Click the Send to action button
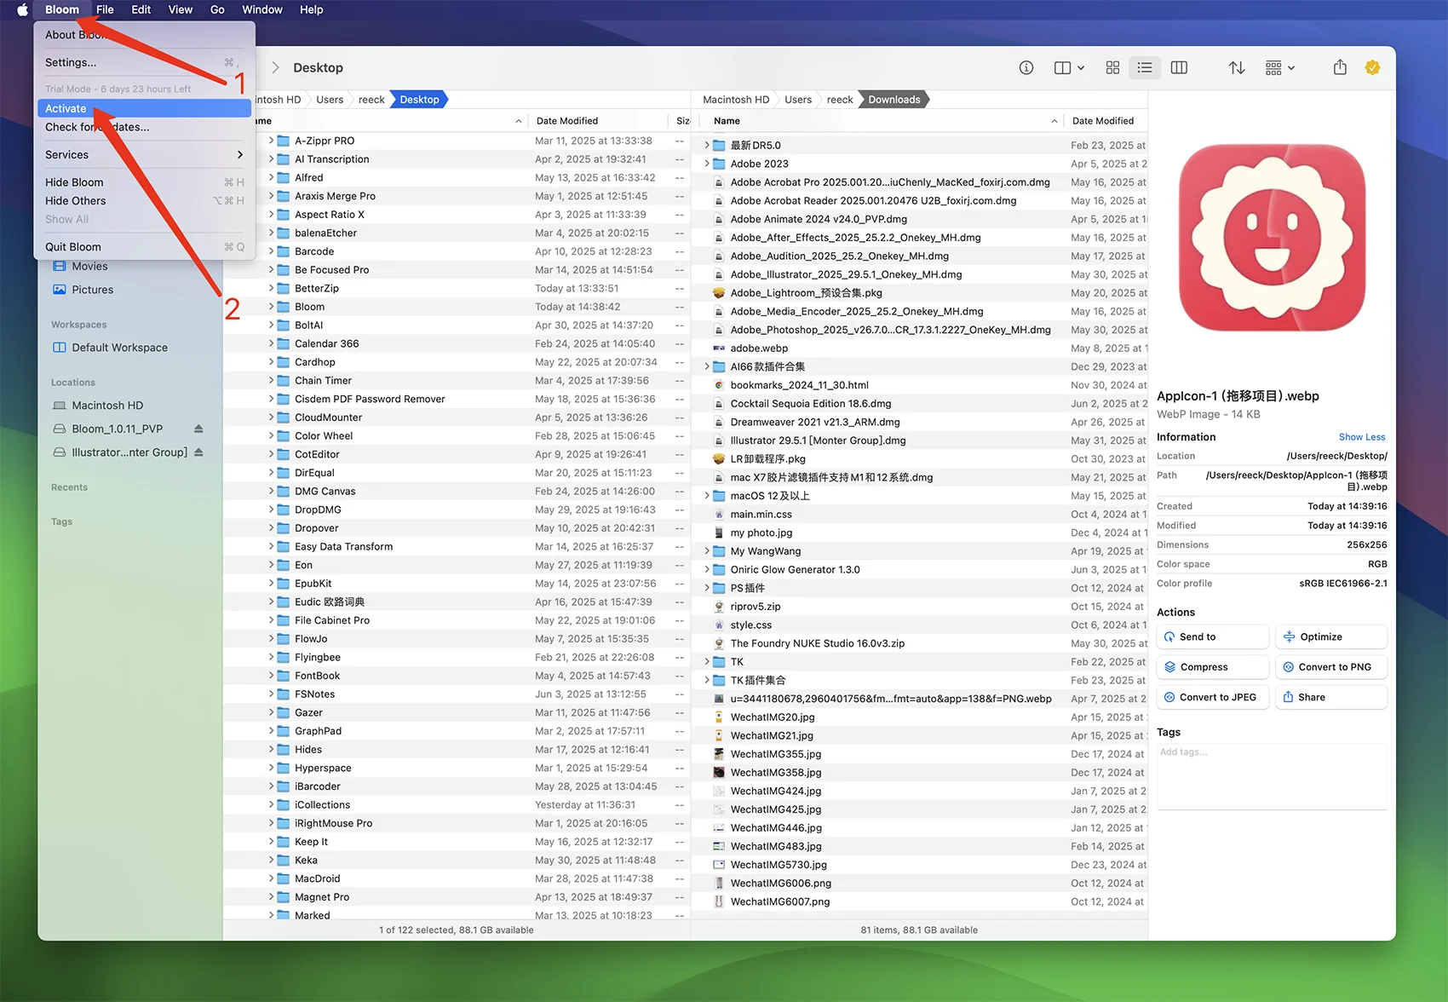Viewport: 1448px width, 1002px height. (x=1212, y=636)
